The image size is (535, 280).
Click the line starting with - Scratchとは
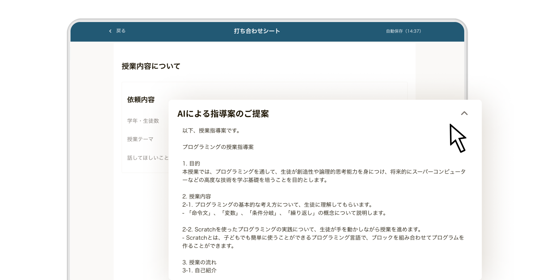tap(323, 238)
